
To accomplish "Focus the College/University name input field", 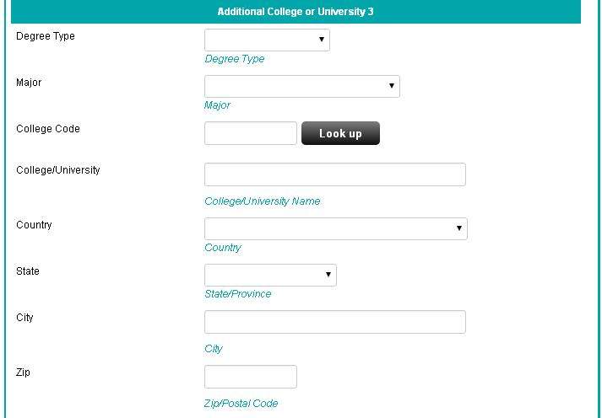I will [334, 174].
